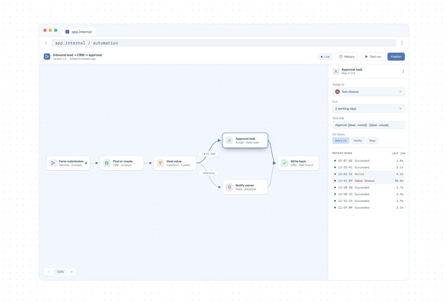Image resolution: width=448 pixels, height=304 pixels.
Task: Expand the Due 2 working days dropdown
Action: point(369,109)
